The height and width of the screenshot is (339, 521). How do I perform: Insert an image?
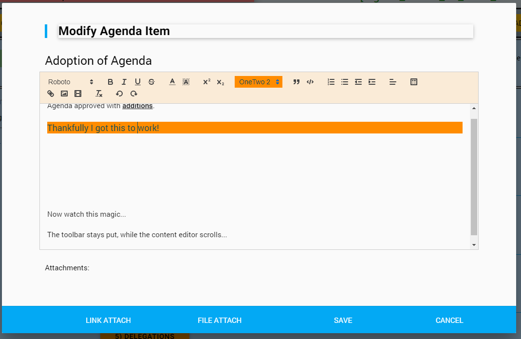pos(64,94)
